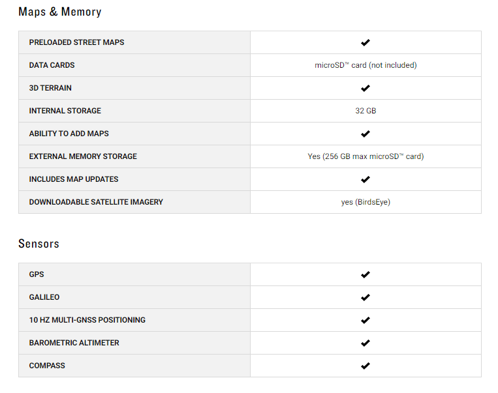Click the Barometric Altimeter checkmark icon

click(366, 343)
